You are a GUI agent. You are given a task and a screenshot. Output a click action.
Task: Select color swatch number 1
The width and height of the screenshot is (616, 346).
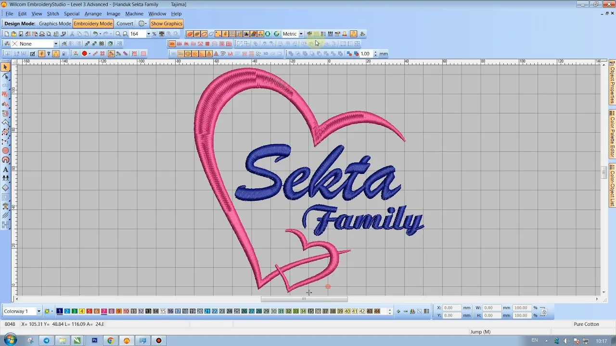(60, 311)
